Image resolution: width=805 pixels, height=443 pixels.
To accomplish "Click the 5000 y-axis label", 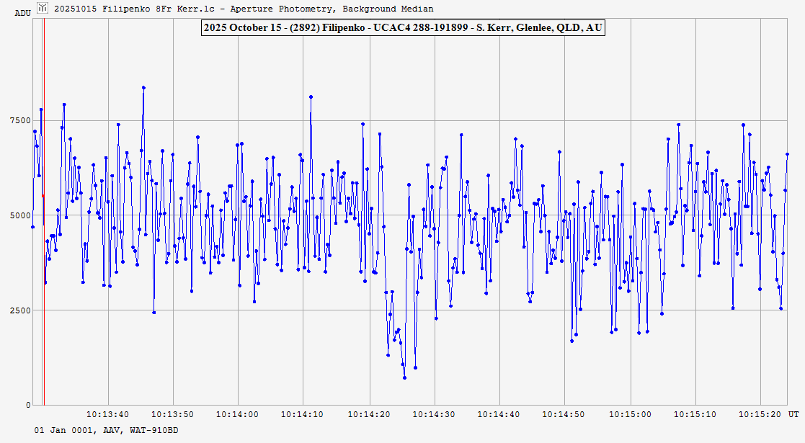I will (x=18, y=215).
